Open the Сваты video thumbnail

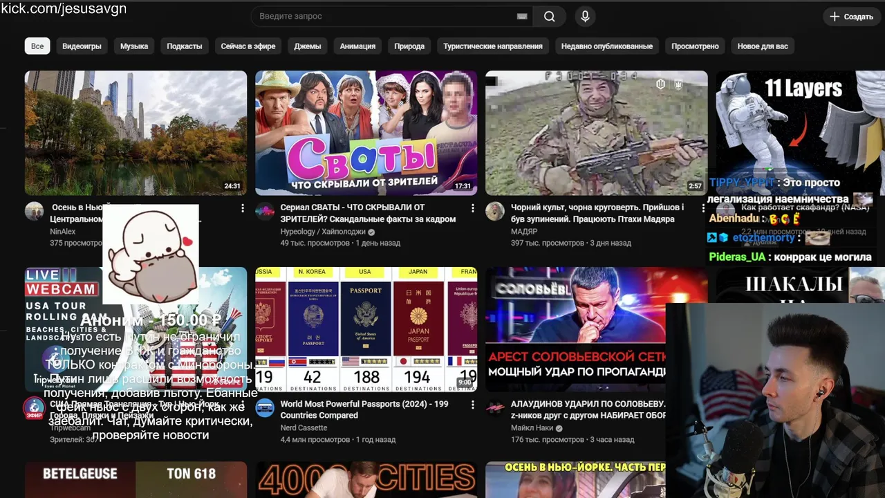[366, 133]
